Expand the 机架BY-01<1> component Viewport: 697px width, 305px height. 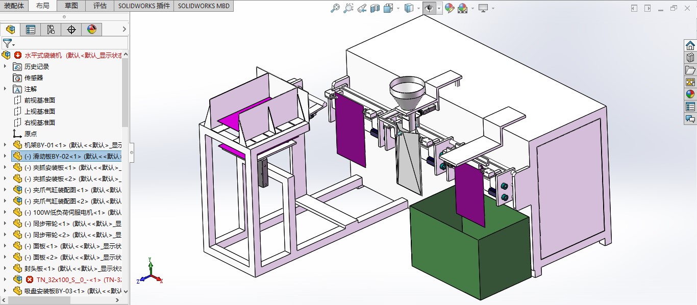point(6,145)
